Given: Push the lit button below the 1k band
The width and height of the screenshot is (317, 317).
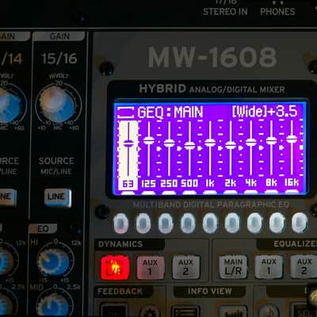Looking at the screenshot, I should tap(210, 223).
